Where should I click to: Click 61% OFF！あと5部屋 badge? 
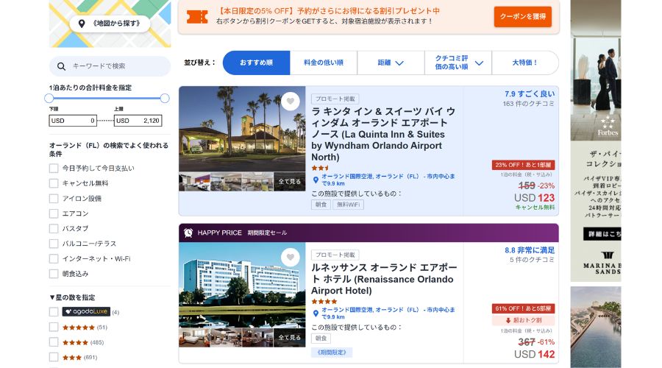523,308
